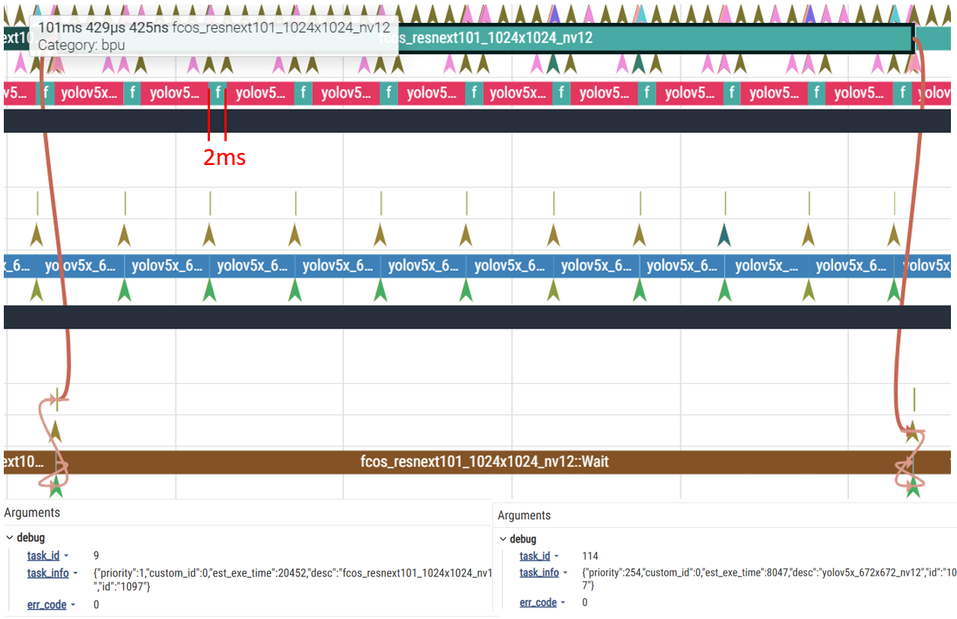
Task: Collapse the debug section in left Arguments panel
Action: [x=8, y=538]
